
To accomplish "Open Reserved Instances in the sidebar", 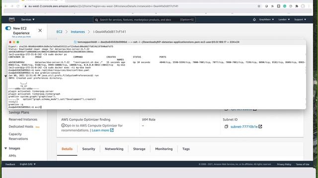I will (23, 120).
